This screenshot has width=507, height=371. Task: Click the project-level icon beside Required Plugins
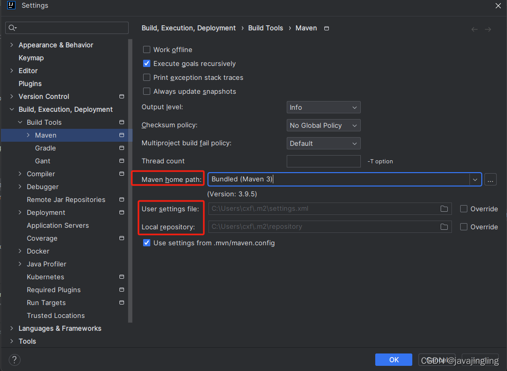(x=121, y=290)
